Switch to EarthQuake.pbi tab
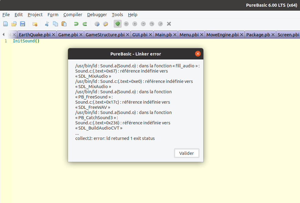Viewport: 300px width, 203px height. [x=35, y=35]
